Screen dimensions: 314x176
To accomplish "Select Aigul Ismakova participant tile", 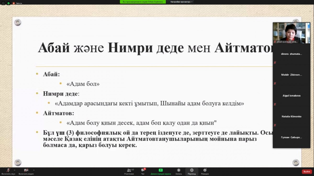I will coord(291,96).
